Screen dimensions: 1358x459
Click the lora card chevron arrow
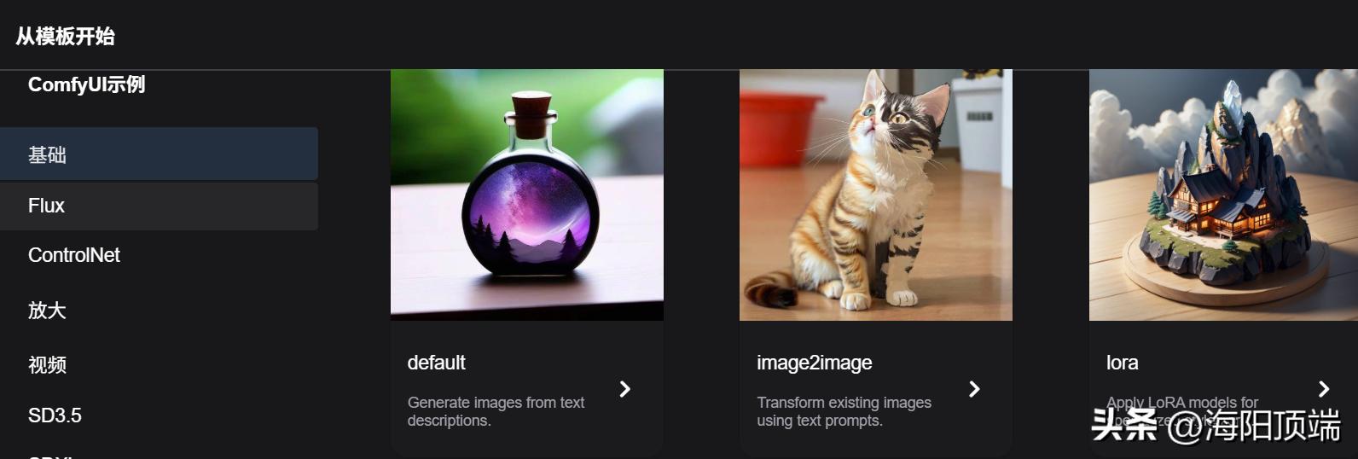click(1324, 389)
